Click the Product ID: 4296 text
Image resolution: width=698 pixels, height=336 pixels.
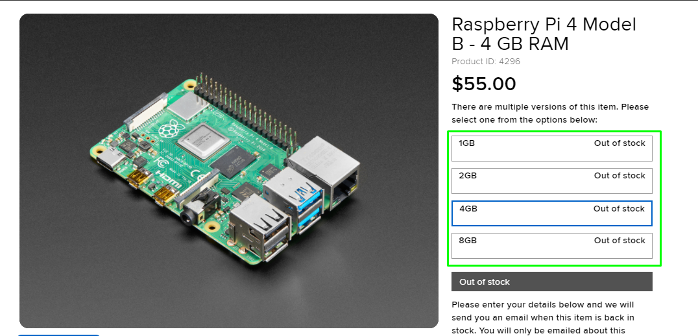[486, 62]
